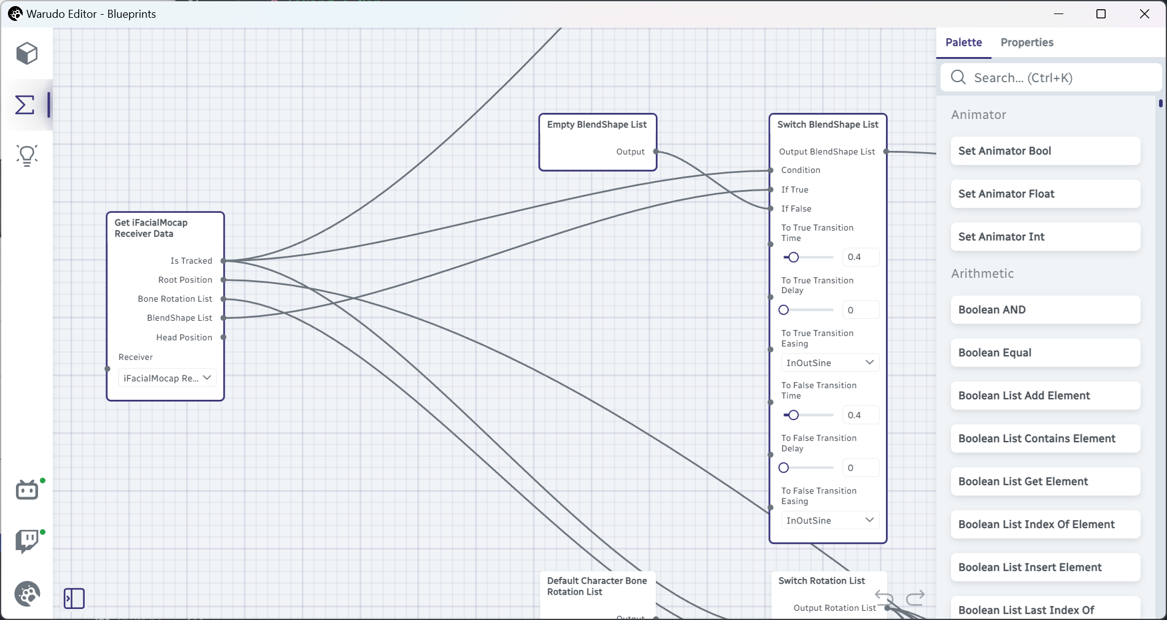Edit To True Transition Delay value field

(861, 310)
